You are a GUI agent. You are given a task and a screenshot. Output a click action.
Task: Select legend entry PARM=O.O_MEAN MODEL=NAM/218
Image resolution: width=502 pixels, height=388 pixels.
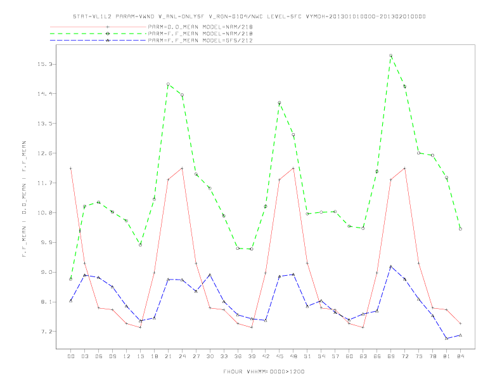point(200,27)
